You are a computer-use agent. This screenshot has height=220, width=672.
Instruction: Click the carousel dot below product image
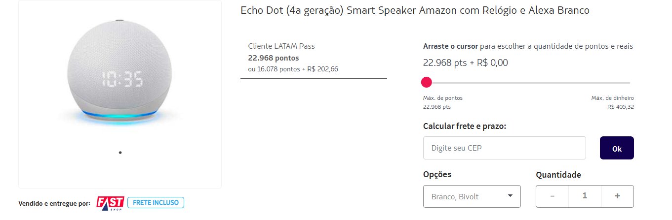tap(120, 153)
